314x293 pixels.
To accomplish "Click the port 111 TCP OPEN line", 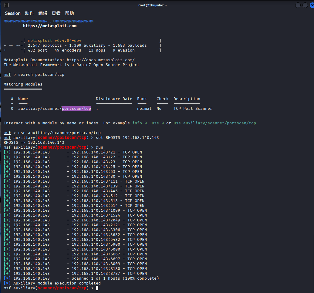I will pos(74,181).
